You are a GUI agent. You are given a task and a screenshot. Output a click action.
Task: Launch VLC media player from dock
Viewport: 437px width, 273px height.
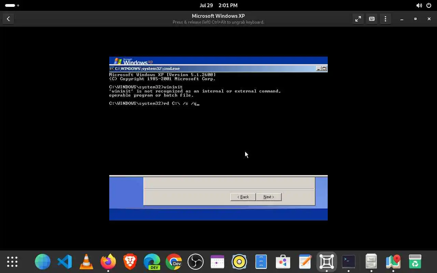pyautogui.click(x=86, y=262)
